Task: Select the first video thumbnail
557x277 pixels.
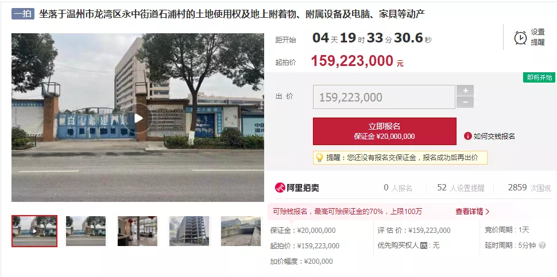Action: pos(34,231)
